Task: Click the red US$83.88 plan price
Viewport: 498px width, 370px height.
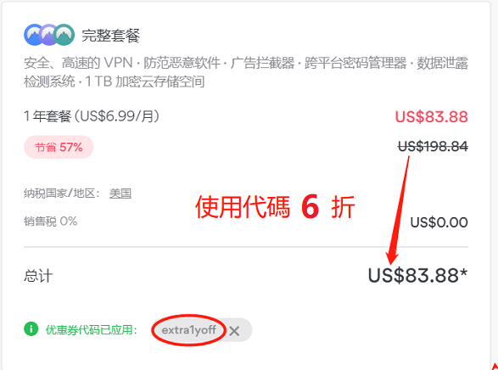Action: tap(431, 116)
